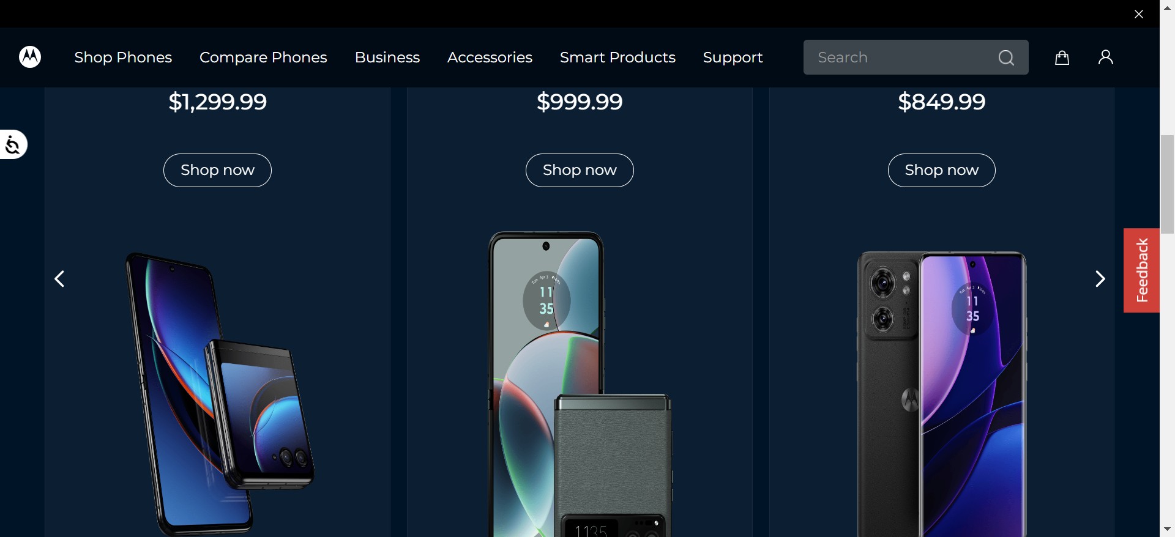Focus the Search input field
Image resolution: width=1175 pixels, height=537 pixels.
coord(900,57)
